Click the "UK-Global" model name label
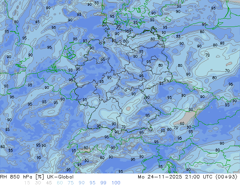The height and width of the screenshot is (186, 240). pyautogui.click(x=60, y=177)
